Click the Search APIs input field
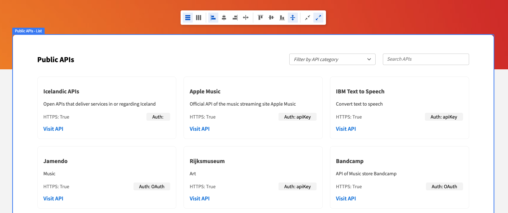The height and width of the screenshot is (213, 508). point(426,59)
